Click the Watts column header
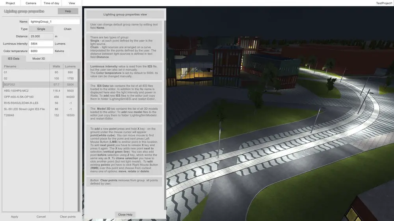The height and width of the screenshot is (221, 394). pyautogui.click(x=56, y=66)
